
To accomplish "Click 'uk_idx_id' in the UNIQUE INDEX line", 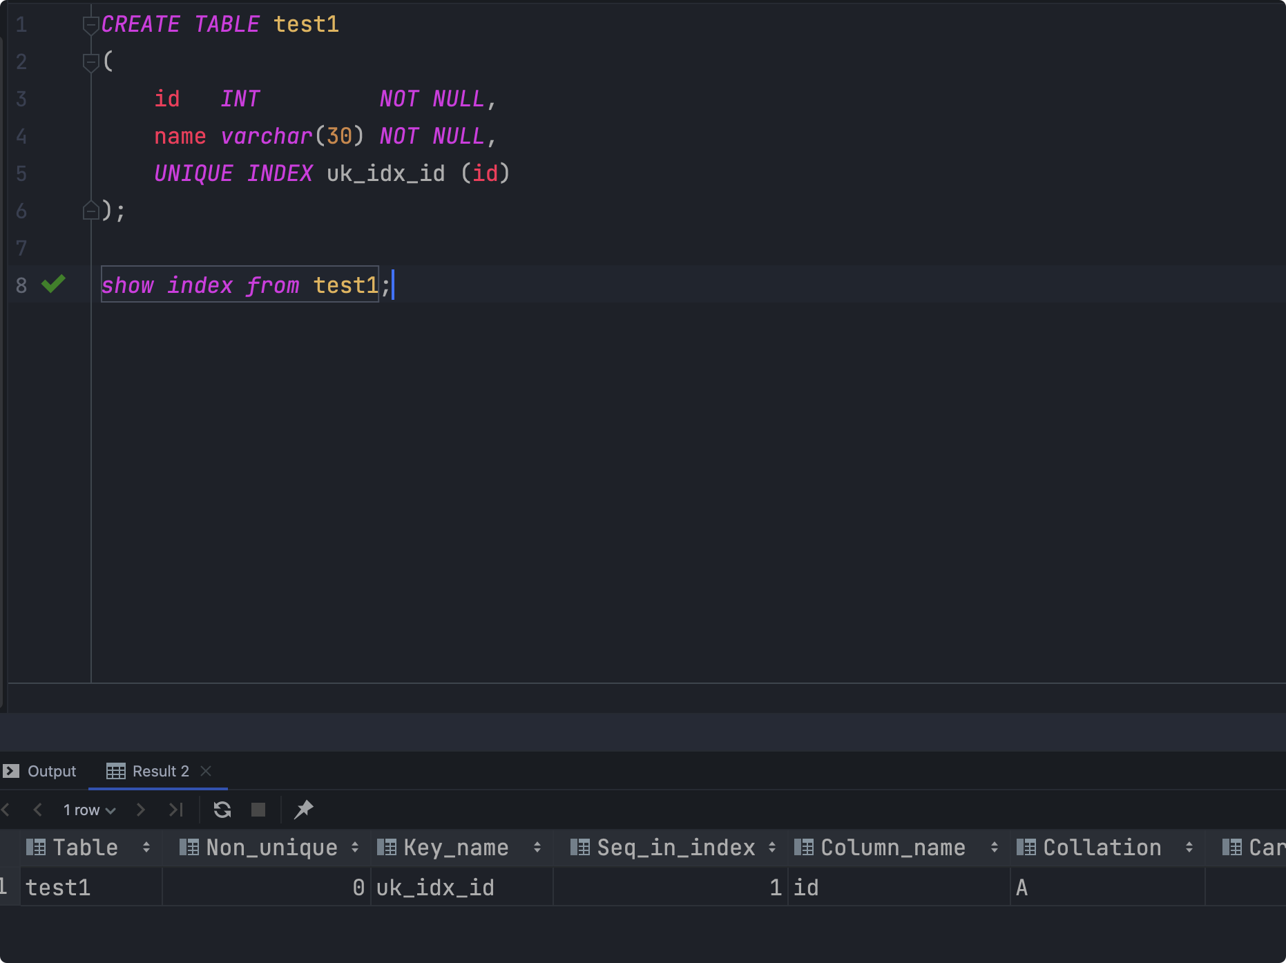I will [x=386, y=173].
